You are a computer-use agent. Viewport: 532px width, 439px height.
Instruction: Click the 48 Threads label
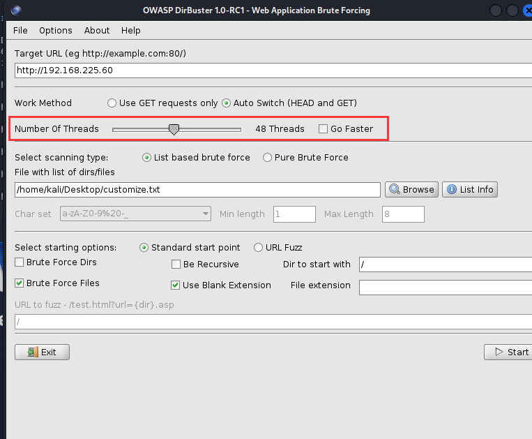[x=280, y=129]
